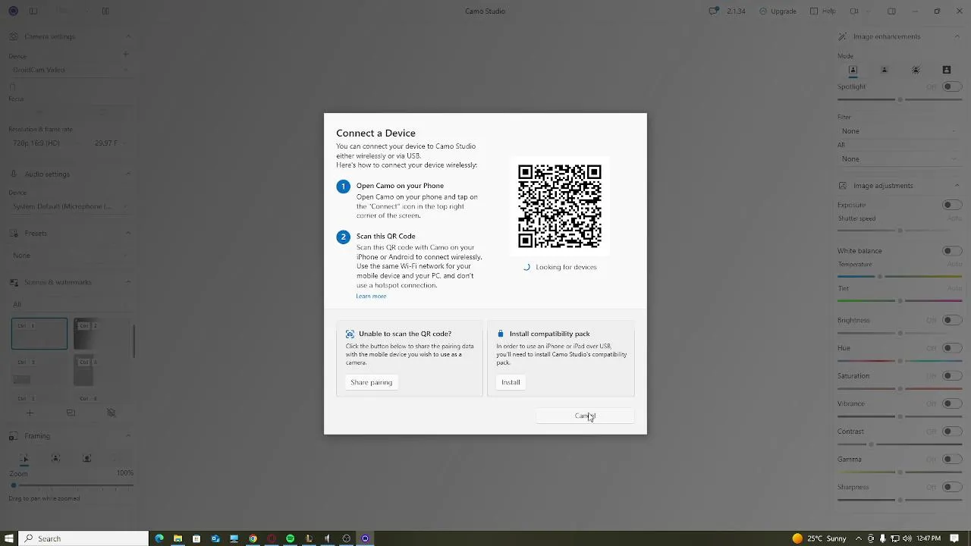Select the fourth filled portrait mode icon
Viewport: 971px width, 546px height.
[947, 70]
